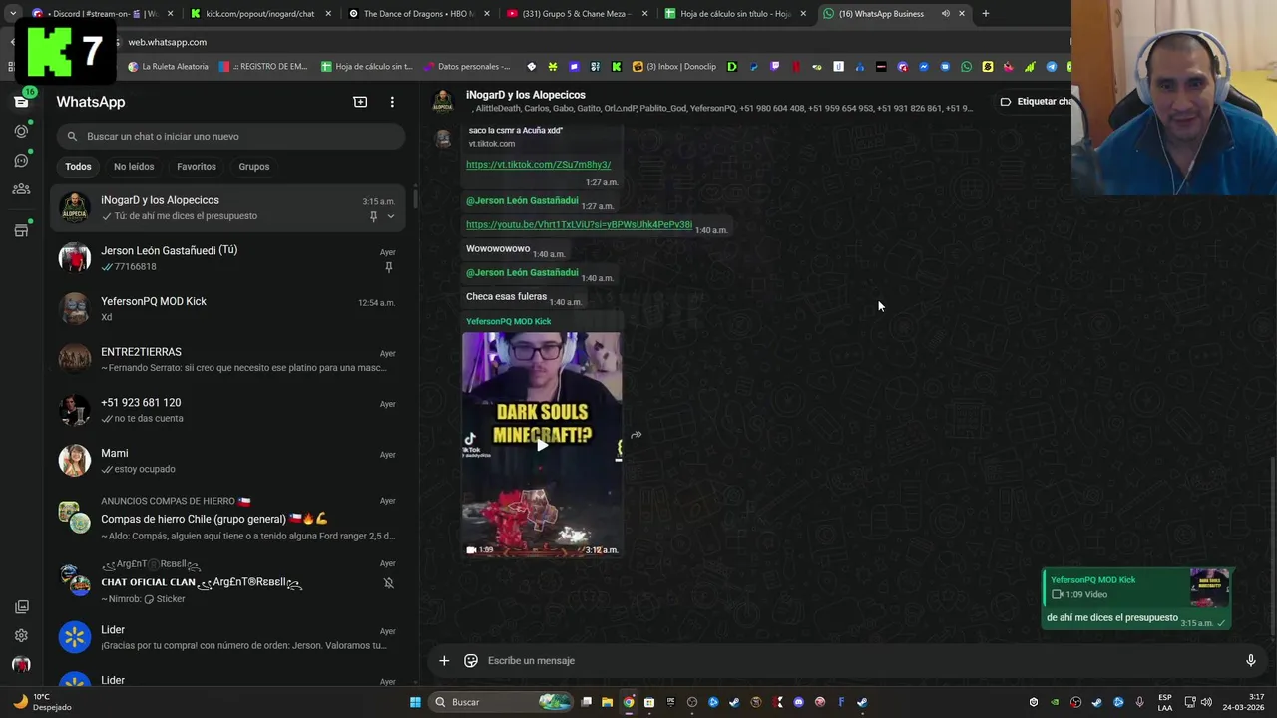Open Discord from the taskbar
This screenshot has width=1277, height=718.
(798, 702)
